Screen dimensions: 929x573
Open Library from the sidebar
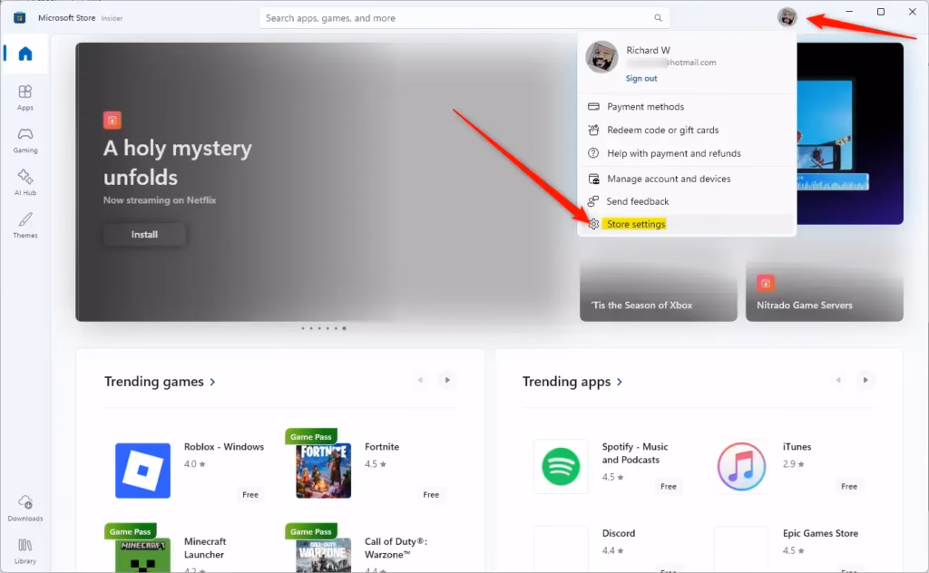25,549
